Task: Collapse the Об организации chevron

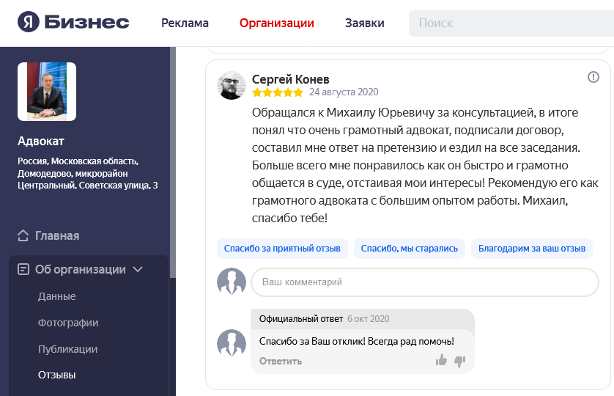Action: (138, 269)
